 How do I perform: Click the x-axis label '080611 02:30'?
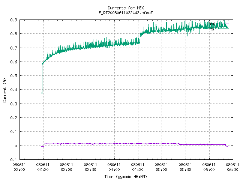(43, 167)
